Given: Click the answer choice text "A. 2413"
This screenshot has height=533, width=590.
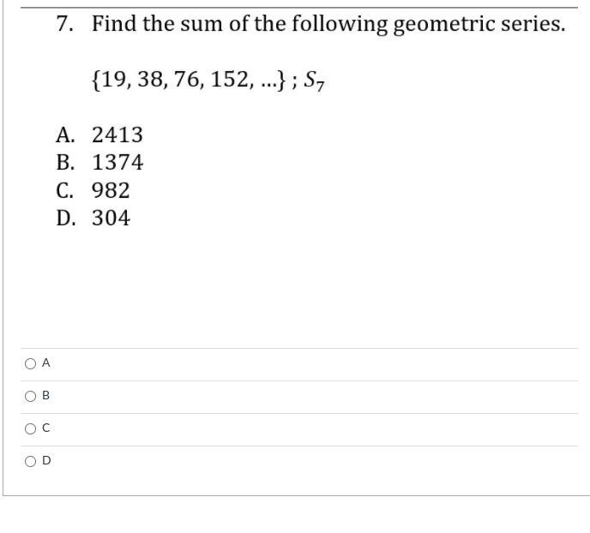Looking at the screenshot, I should tap(99, 135).
